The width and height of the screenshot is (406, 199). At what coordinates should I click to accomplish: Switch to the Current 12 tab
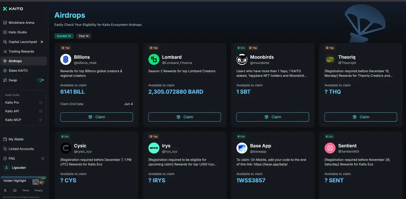[64, 36]
